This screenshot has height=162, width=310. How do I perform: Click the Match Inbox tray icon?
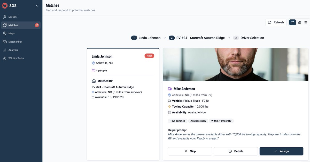click(x=5, y=42)
